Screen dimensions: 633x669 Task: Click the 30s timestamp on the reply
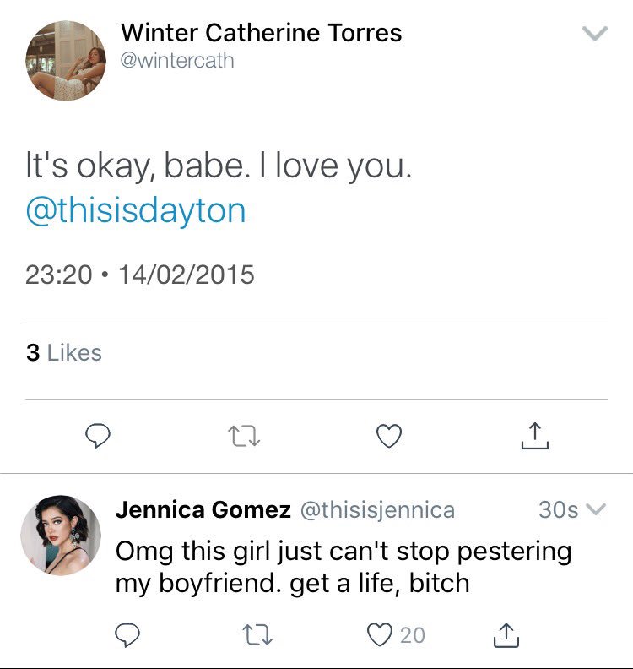[x=557, y=509]
